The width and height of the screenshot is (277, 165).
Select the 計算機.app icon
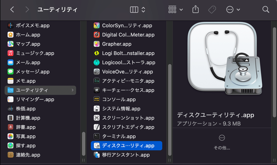tap(10, 118)
